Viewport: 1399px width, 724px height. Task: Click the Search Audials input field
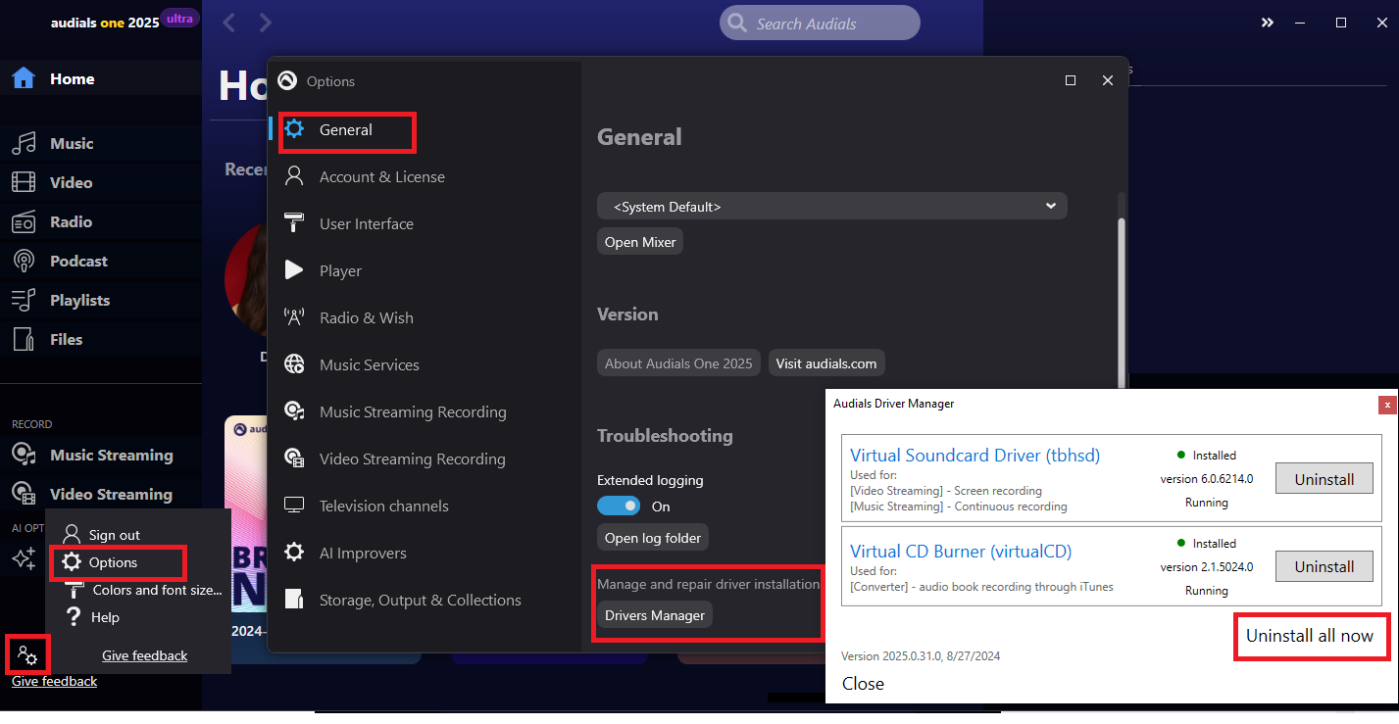click(x=820, y=24)
